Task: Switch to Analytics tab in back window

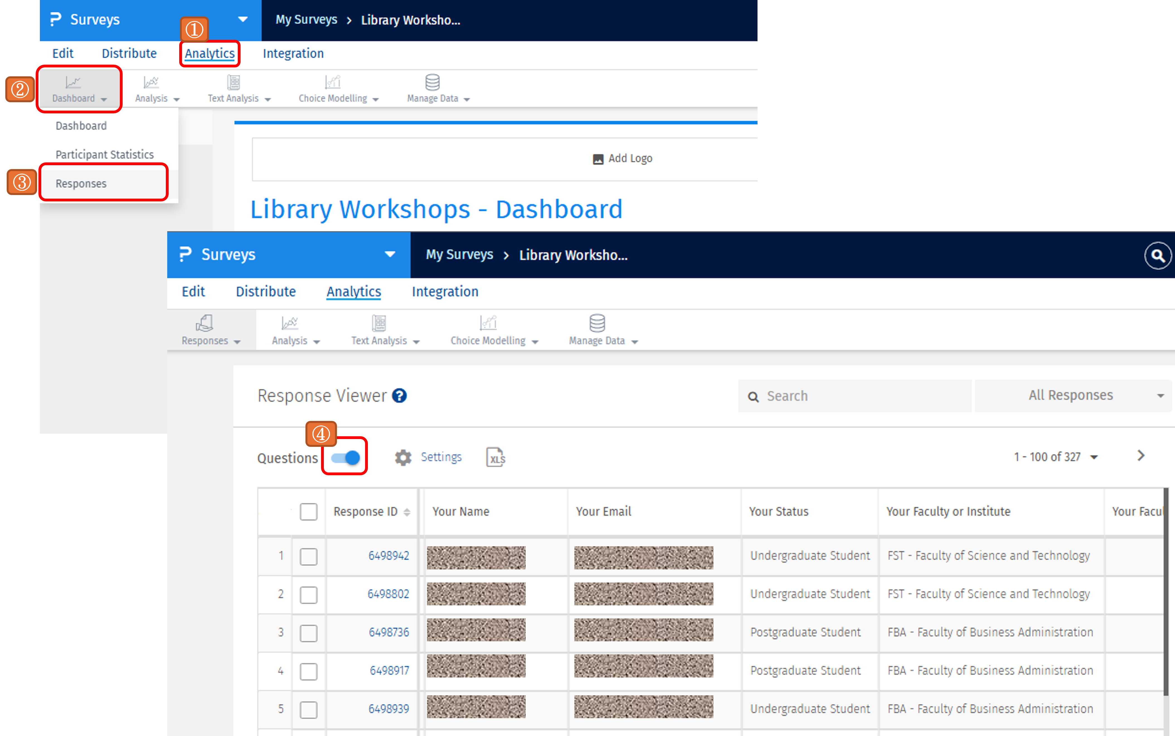Action: [210, 53]
